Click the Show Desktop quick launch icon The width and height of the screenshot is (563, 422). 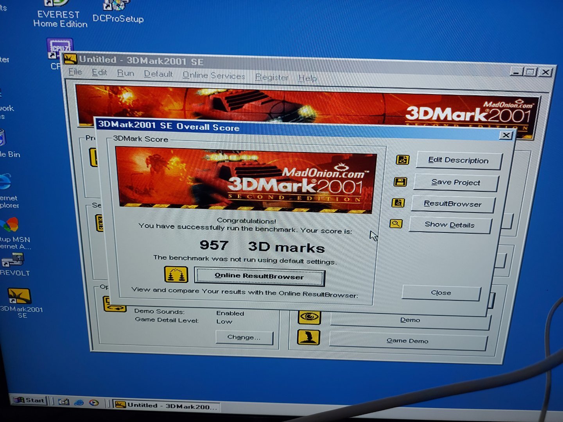click(64, 402)
